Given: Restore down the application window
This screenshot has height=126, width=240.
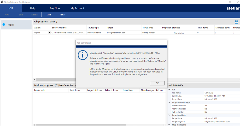Looking at the screenshot, I should (x=230, y=2).
